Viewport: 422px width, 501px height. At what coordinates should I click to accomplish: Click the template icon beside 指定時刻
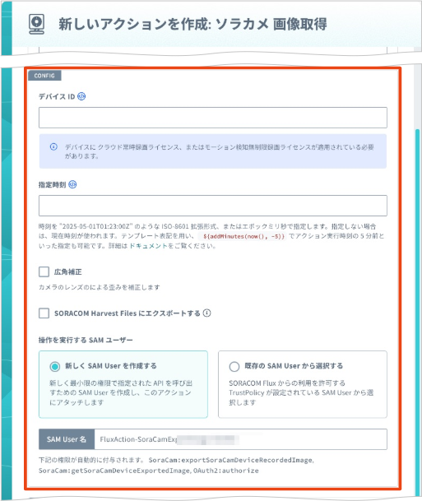click(x=73, y=184)
